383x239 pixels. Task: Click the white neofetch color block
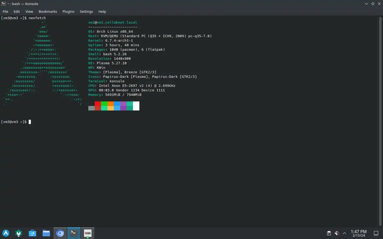(136, 106)
